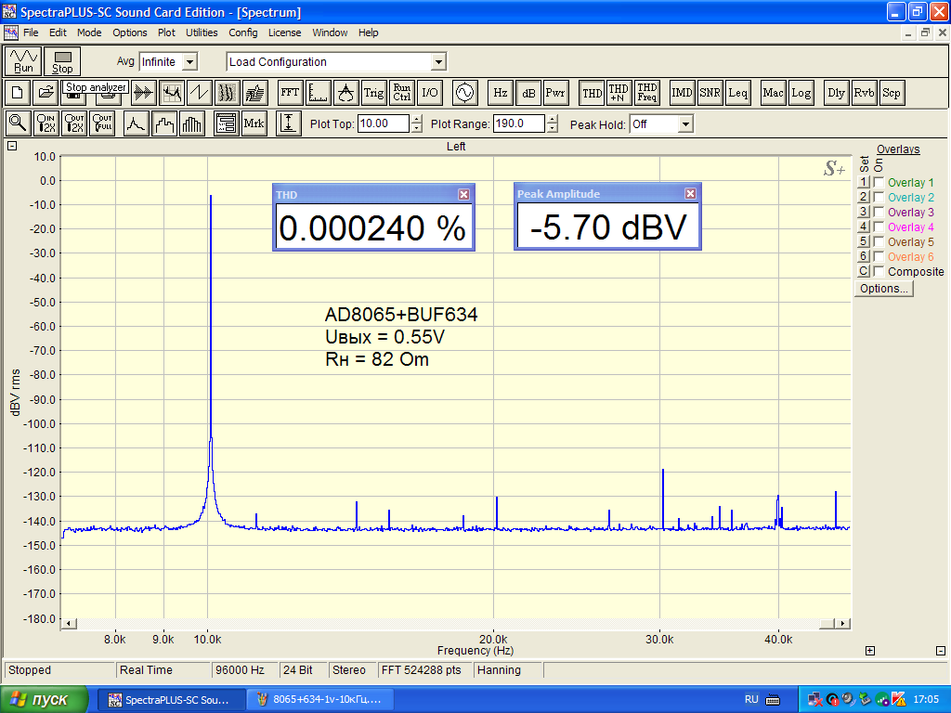Image resolution: width=951 pixels, height=713 pixels.
Task: Click the Mrk marker toolbar icon
Action: [x=254, y=123]
